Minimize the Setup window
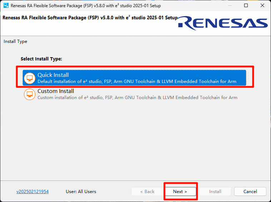The width and height of the screenshot is (271, 202). click(230, 5)
